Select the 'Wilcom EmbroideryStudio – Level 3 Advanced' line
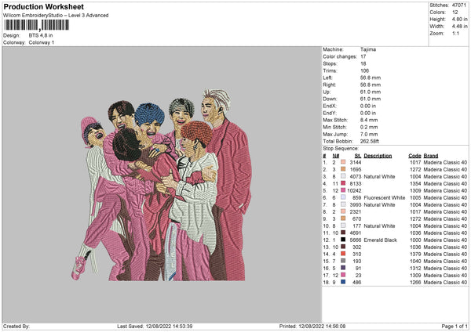The image size is (471, 332). 56,16
